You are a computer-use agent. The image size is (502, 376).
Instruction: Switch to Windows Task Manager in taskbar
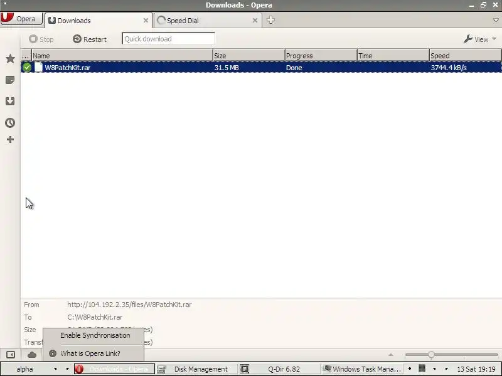[362, 369]
